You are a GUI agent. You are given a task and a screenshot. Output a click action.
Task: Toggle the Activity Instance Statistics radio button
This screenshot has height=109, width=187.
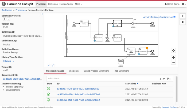[x=174, y=17]
